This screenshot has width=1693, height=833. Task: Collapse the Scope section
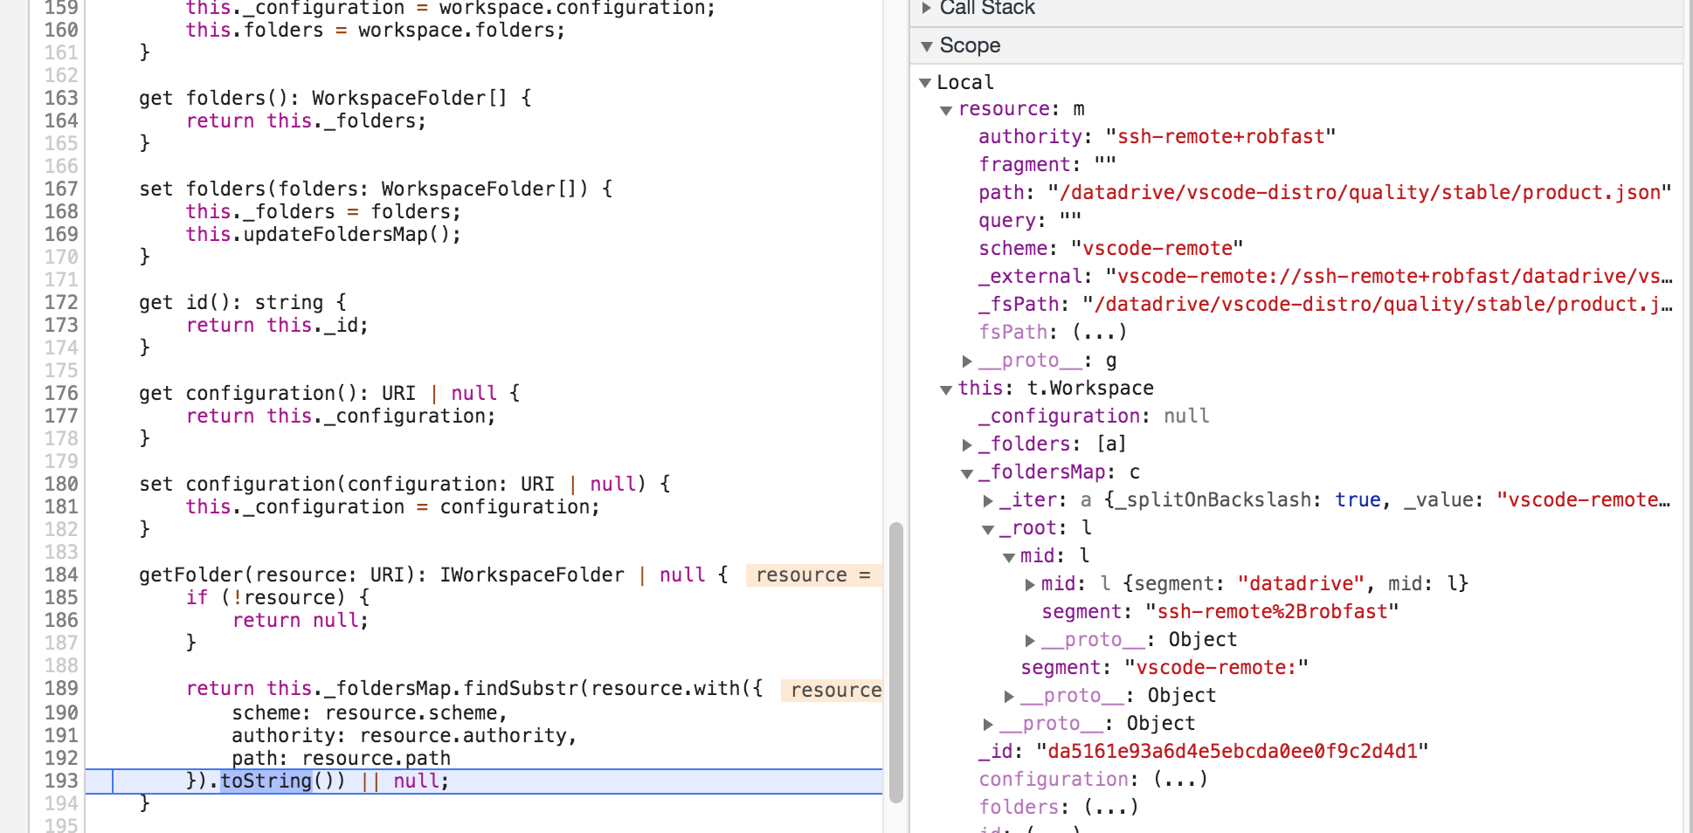[x=928, y=45]
